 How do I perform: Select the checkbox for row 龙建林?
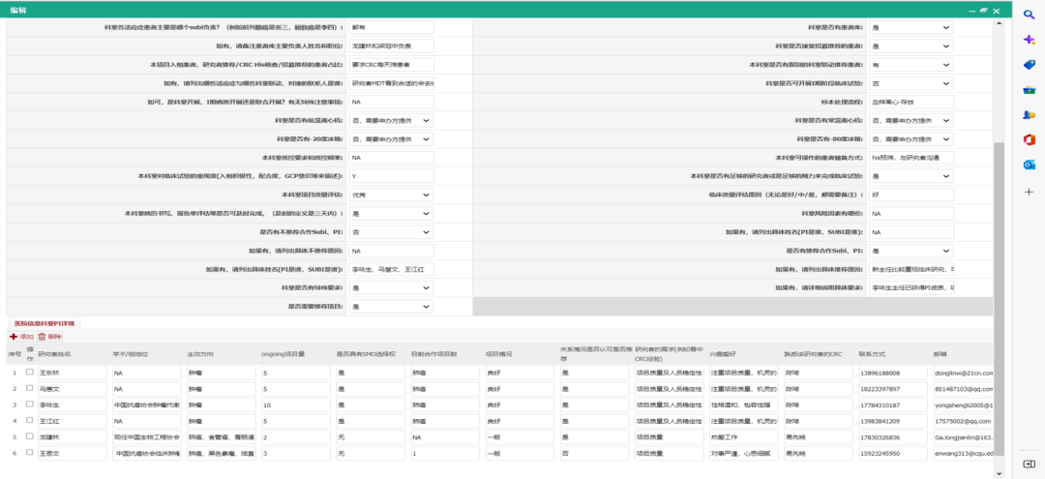tap(30, 436)
